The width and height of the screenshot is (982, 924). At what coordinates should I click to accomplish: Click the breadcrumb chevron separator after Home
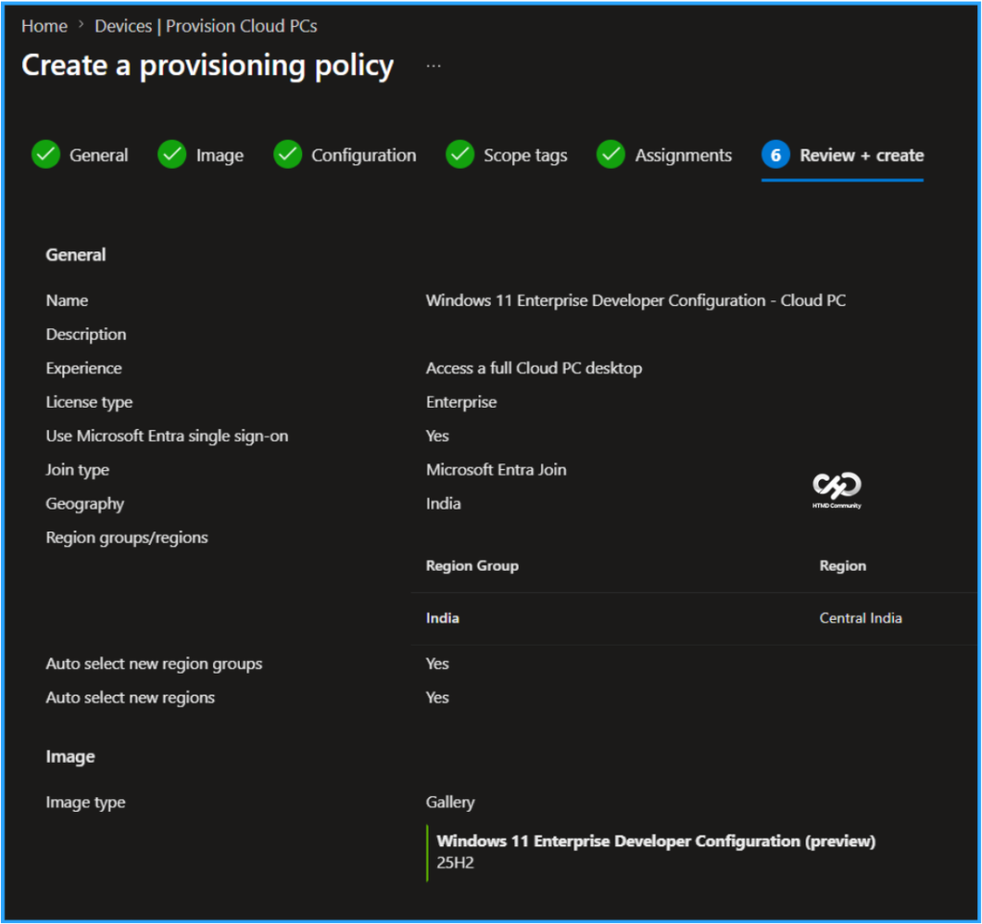[x=81, y=24]
